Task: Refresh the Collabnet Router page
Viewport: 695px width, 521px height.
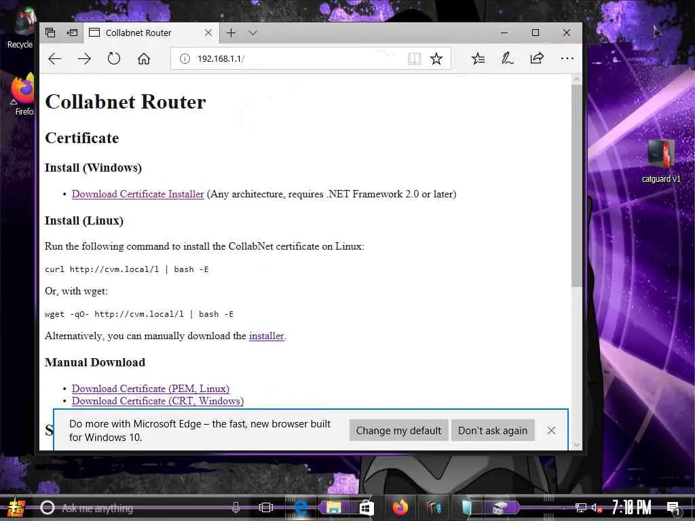Action: pos(114,58)
